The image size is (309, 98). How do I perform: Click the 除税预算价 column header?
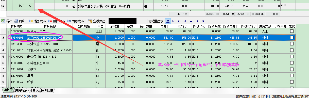[x=231, y=26]
